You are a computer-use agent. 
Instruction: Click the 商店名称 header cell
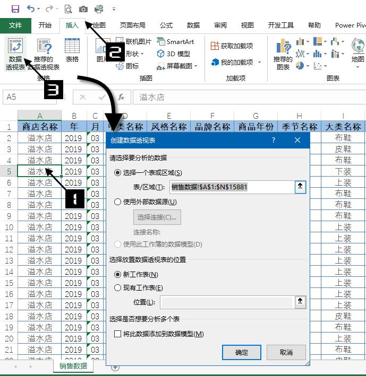tap(40, 127)
